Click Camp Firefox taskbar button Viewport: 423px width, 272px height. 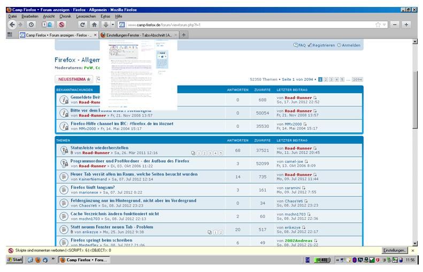tap(84, 260)
